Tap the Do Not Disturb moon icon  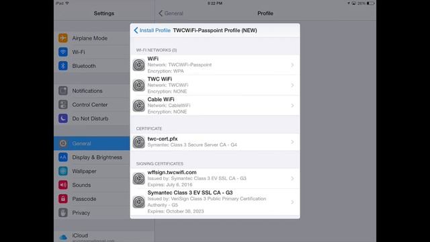(62, 118)
